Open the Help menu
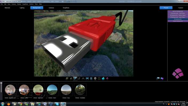188x106 pixels. click(40, 4)
